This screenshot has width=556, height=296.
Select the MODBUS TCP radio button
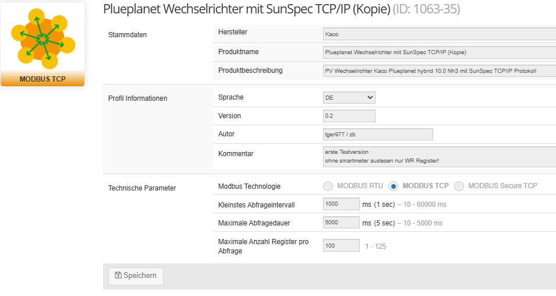(x=393, y=186)
